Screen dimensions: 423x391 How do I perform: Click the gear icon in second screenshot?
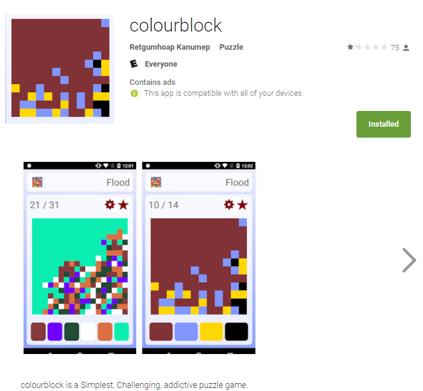coord(229,205)
